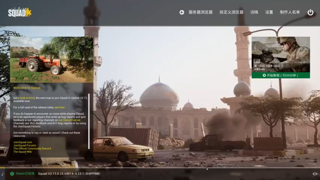Toggle the eye visibility icon
This screenshot has width=320, height=180.
coord(315,174)
